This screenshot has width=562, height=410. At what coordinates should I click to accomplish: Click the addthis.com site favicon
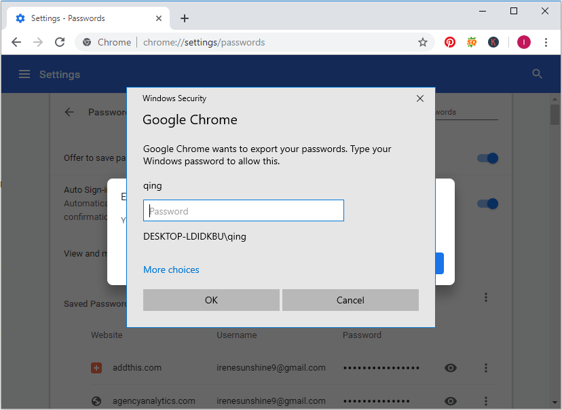96,368
